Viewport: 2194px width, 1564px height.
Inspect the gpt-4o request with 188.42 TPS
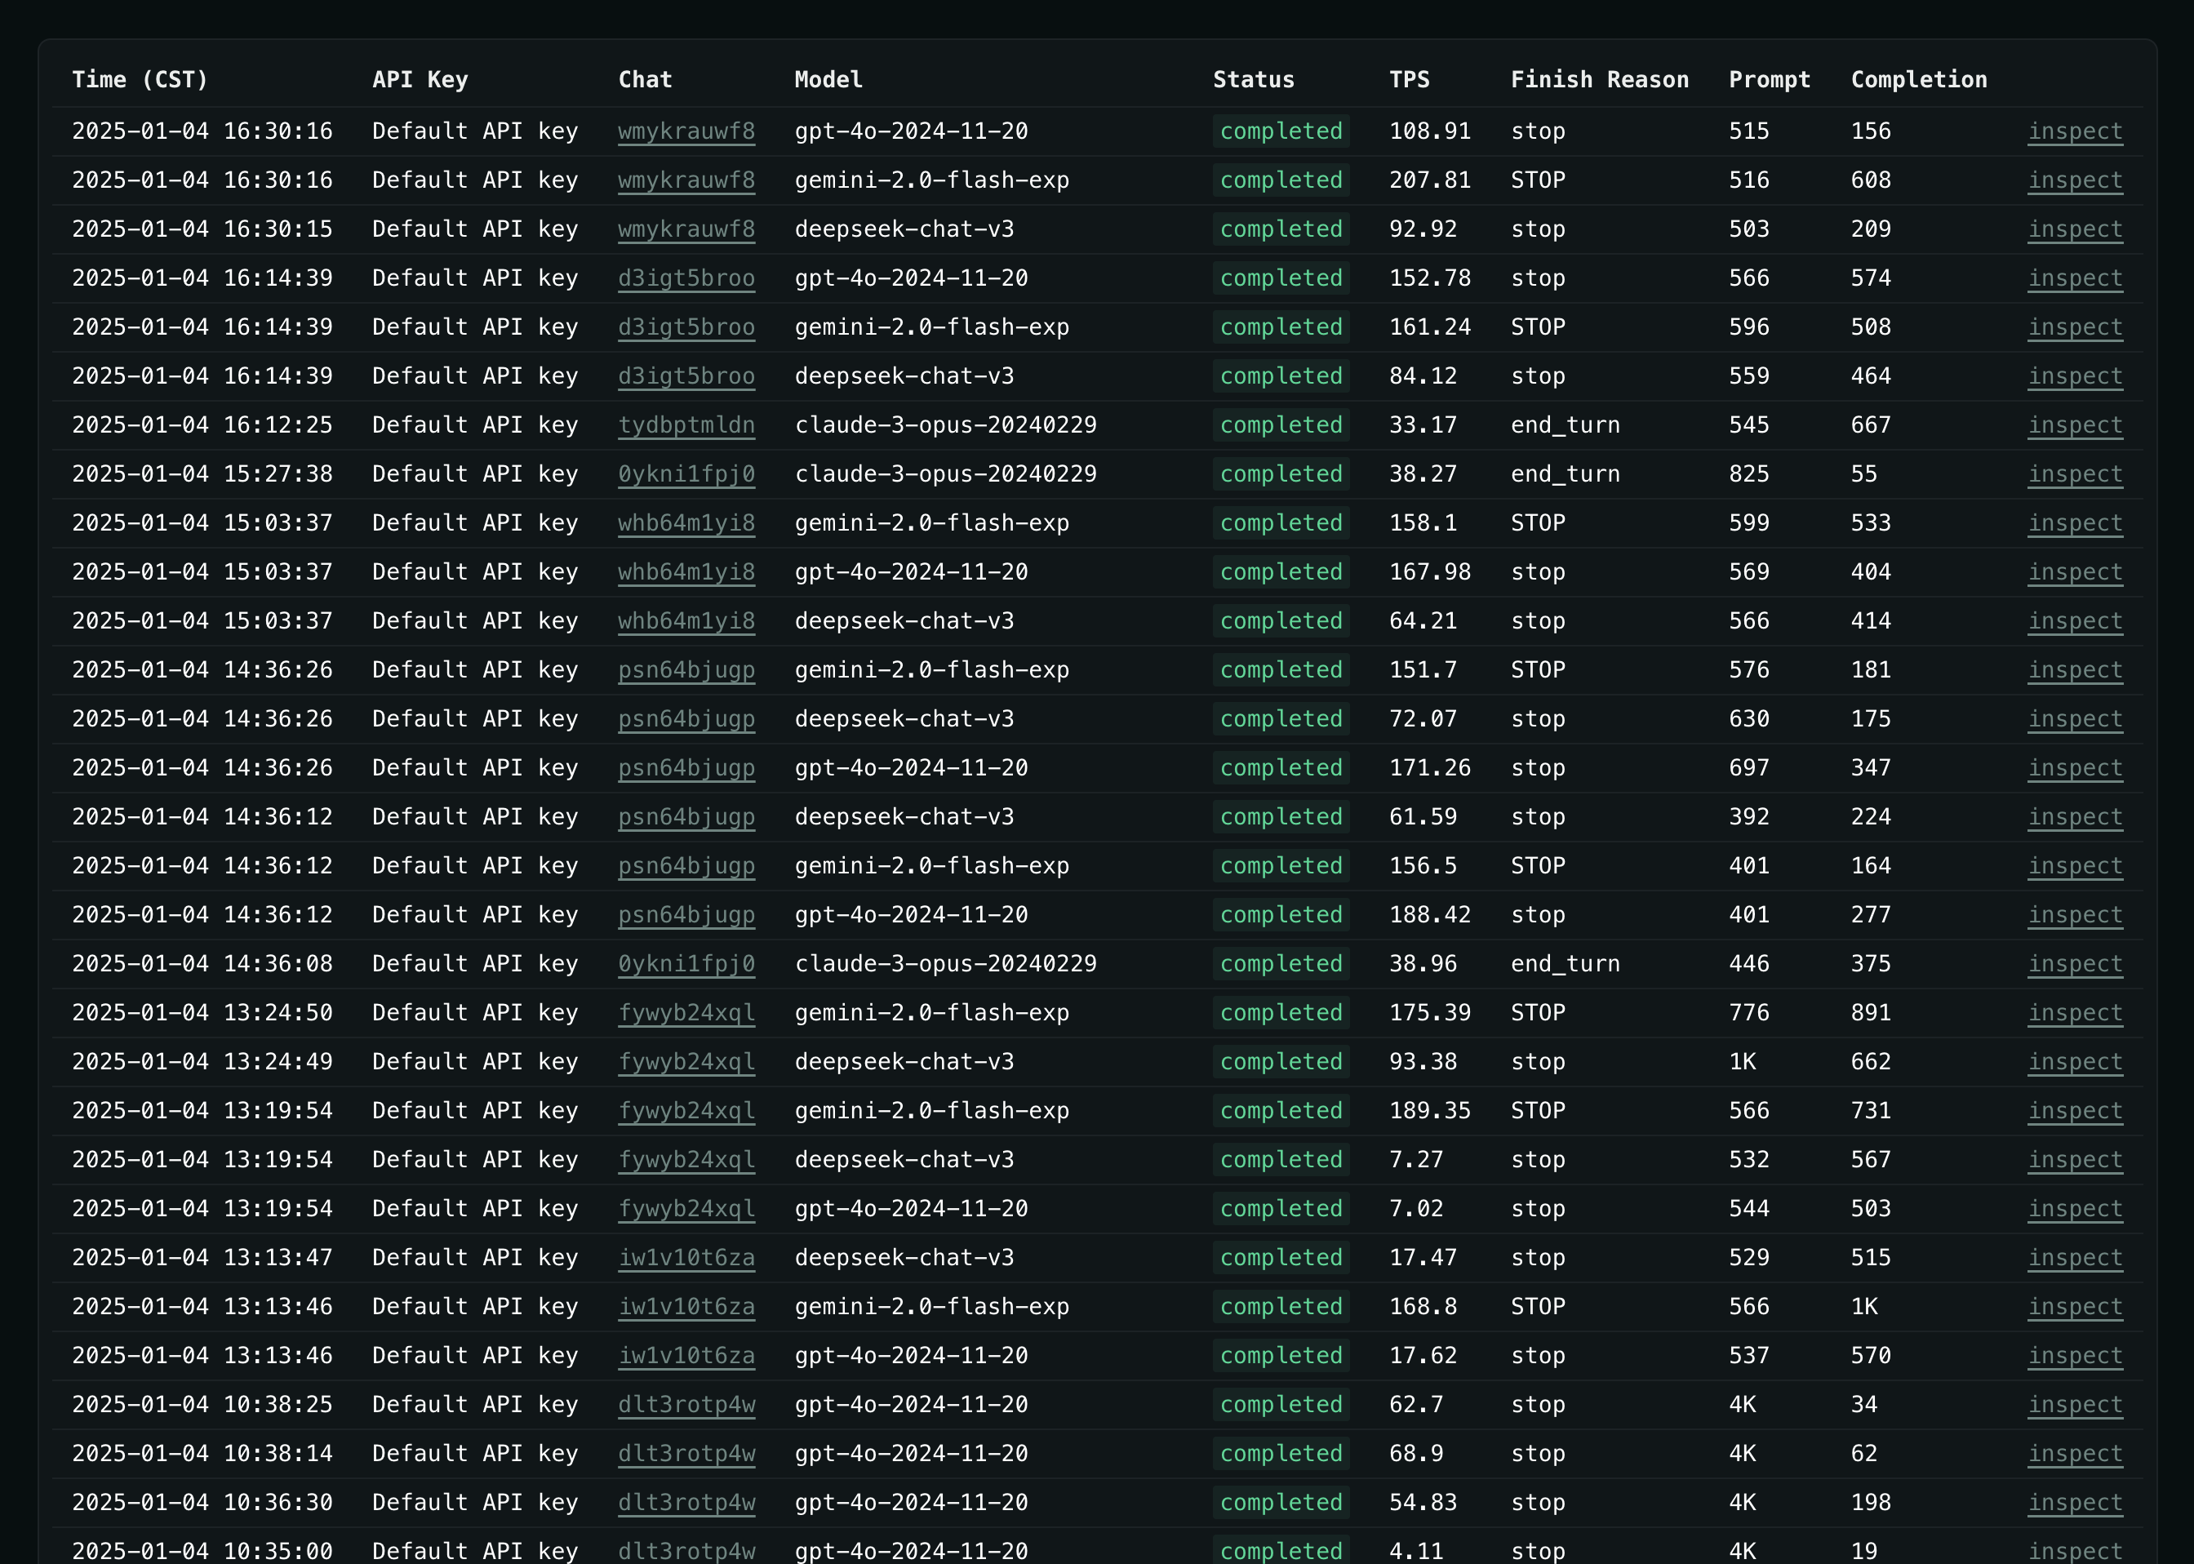tap(2075, 915)
